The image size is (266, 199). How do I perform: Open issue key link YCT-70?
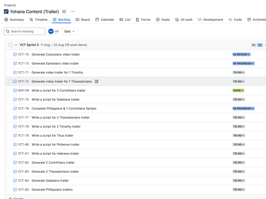click(23, 54)
